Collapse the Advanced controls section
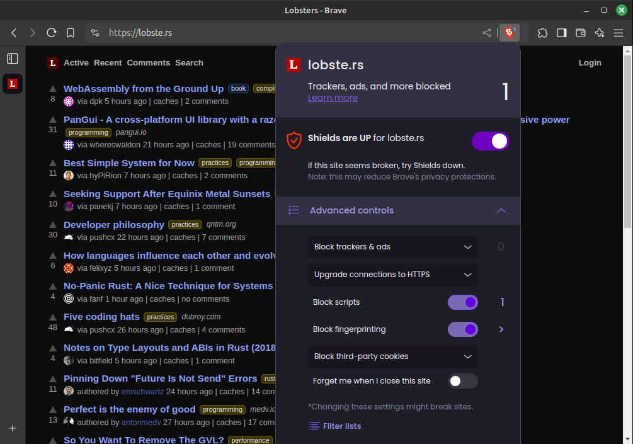The image size is (633, 444). coord(501,211)
